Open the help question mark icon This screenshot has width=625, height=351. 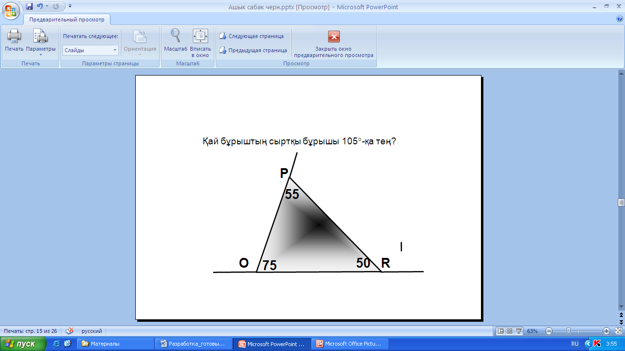(x=620, y=19)
